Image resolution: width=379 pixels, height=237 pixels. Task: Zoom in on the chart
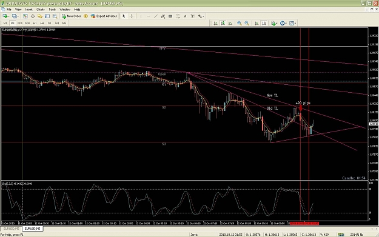point(240,23)
